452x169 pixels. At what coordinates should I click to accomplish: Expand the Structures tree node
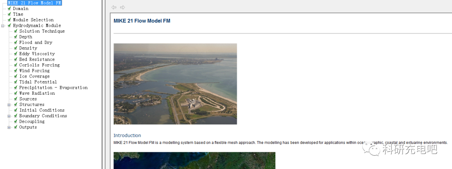coord(9,105)
